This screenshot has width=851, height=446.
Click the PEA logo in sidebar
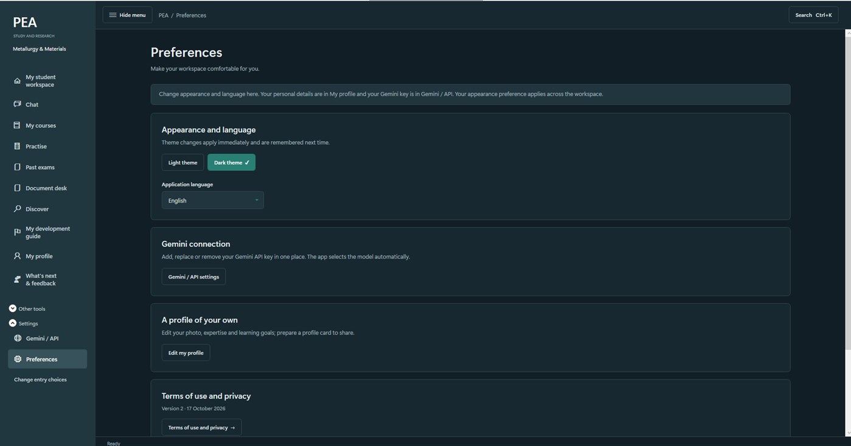point(25,23)
